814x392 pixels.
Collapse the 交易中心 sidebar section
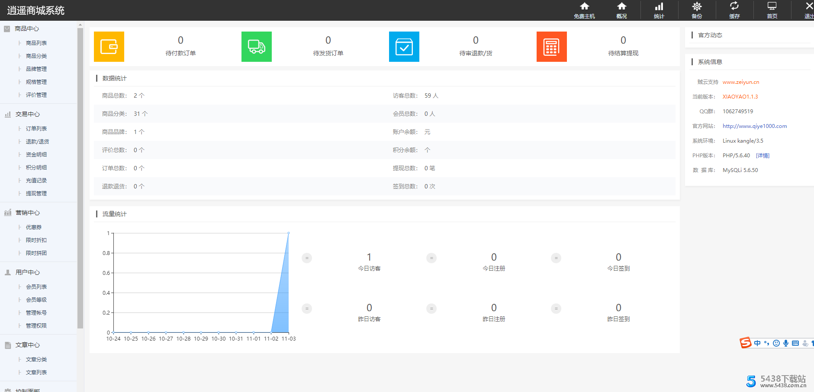click(x=28, y=115)
